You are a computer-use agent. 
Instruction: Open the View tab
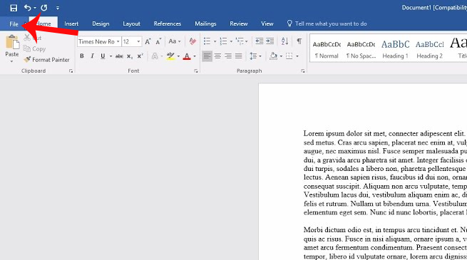[x=267, y=24]
